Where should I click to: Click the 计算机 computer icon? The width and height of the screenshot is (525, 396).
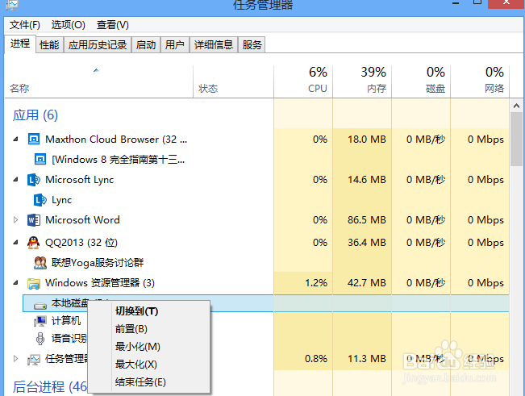[40, 321]
